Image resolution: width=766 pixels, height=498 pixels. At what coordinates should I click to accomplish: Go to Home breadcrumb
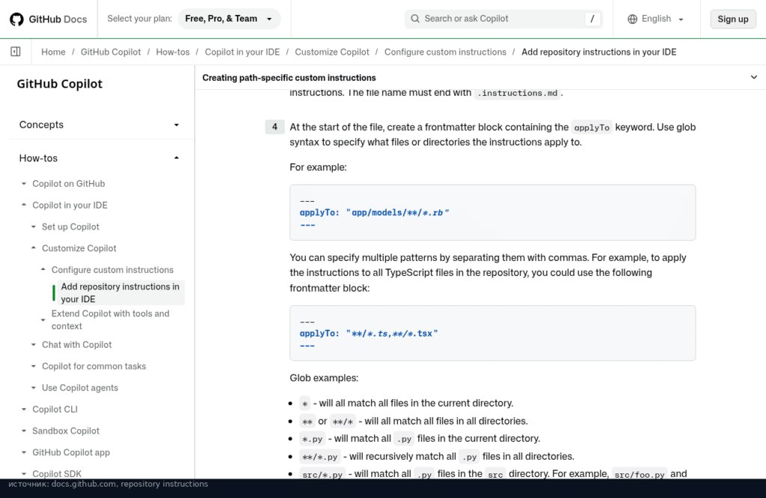(53, 52)
